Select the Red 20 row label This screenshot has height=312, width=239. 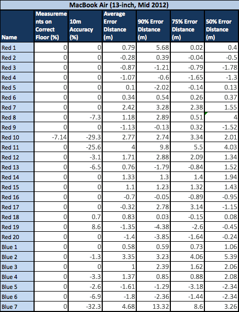(17, 237)
